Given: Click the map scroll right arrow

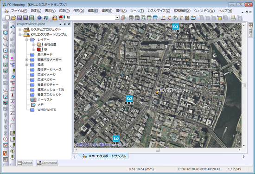Looking at the screenshot, I should (239, 149).
